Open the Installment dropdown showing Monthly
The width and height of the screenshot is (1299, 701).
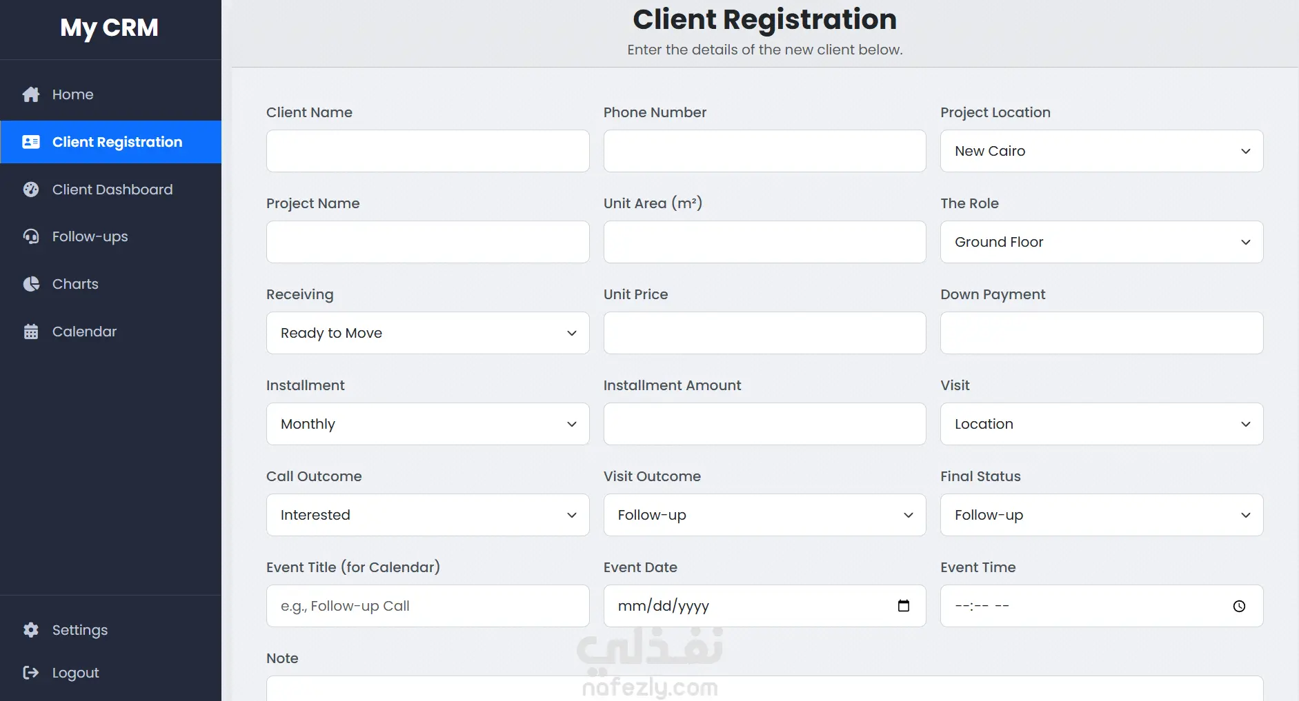tap(428, 424)
